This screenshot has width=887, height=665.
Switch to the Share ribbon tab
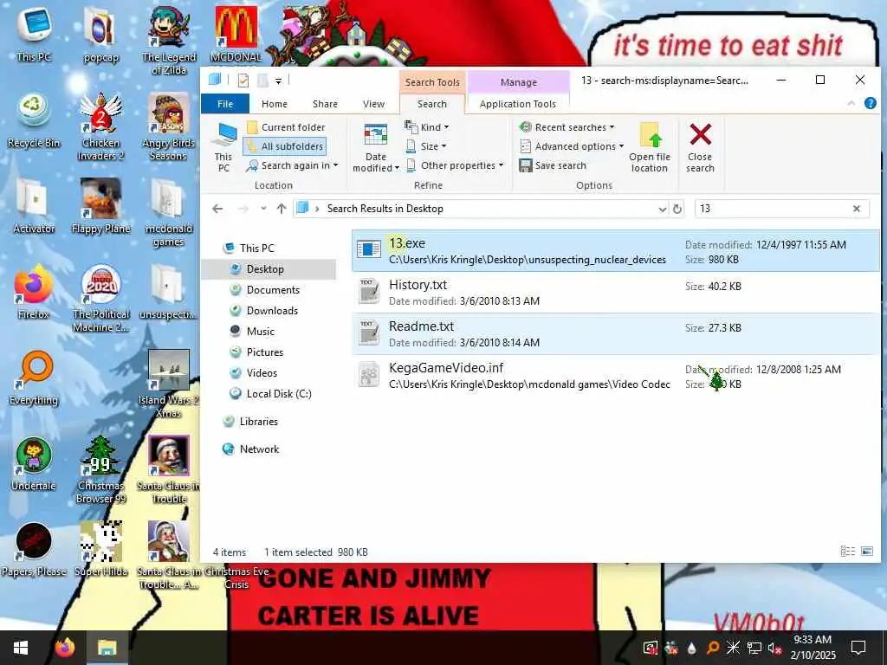pos(325,104)
